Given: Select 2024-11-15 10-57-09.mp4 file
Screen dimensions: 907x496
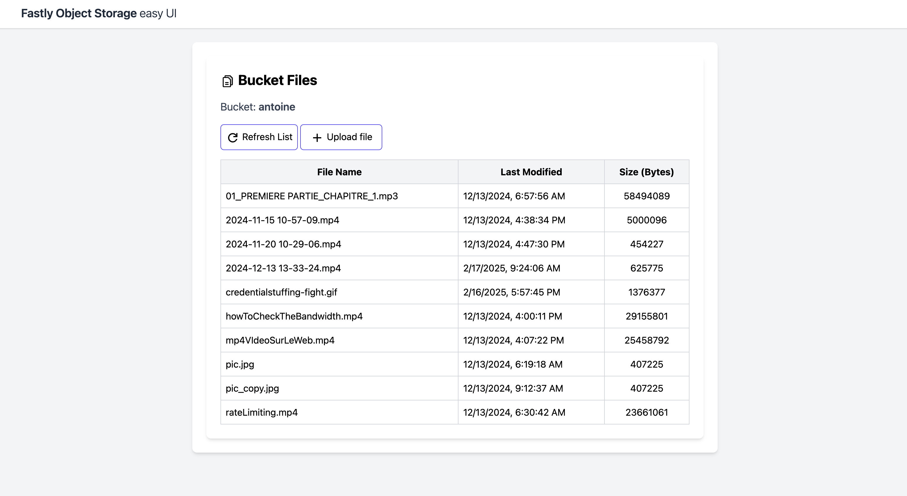Looking at the screenshot, I should [x=282, y=220].
